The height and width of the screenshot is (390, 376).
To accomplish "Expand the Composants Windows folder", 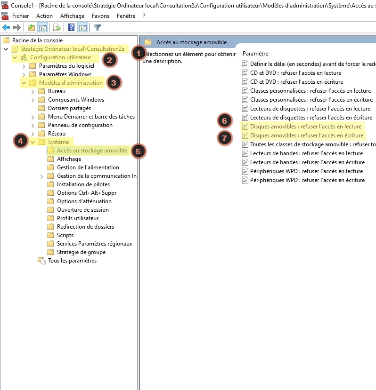I will (x=33, y=100).
